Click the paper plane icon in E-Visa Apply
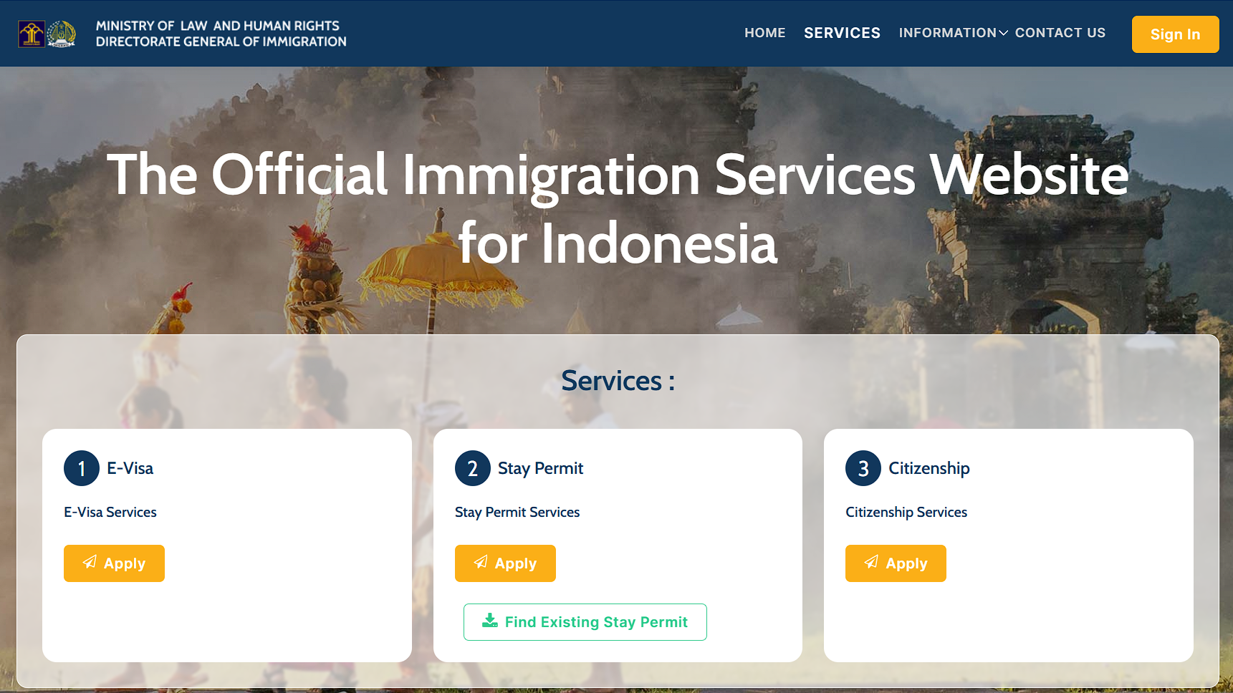 pos(90,563)
